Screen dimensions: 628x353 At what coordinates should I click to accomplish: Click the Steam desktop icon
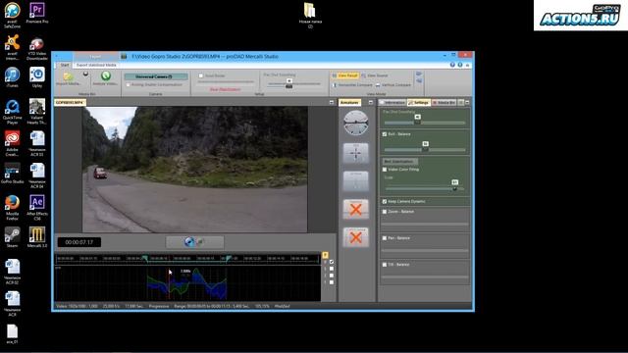point(12,237)
